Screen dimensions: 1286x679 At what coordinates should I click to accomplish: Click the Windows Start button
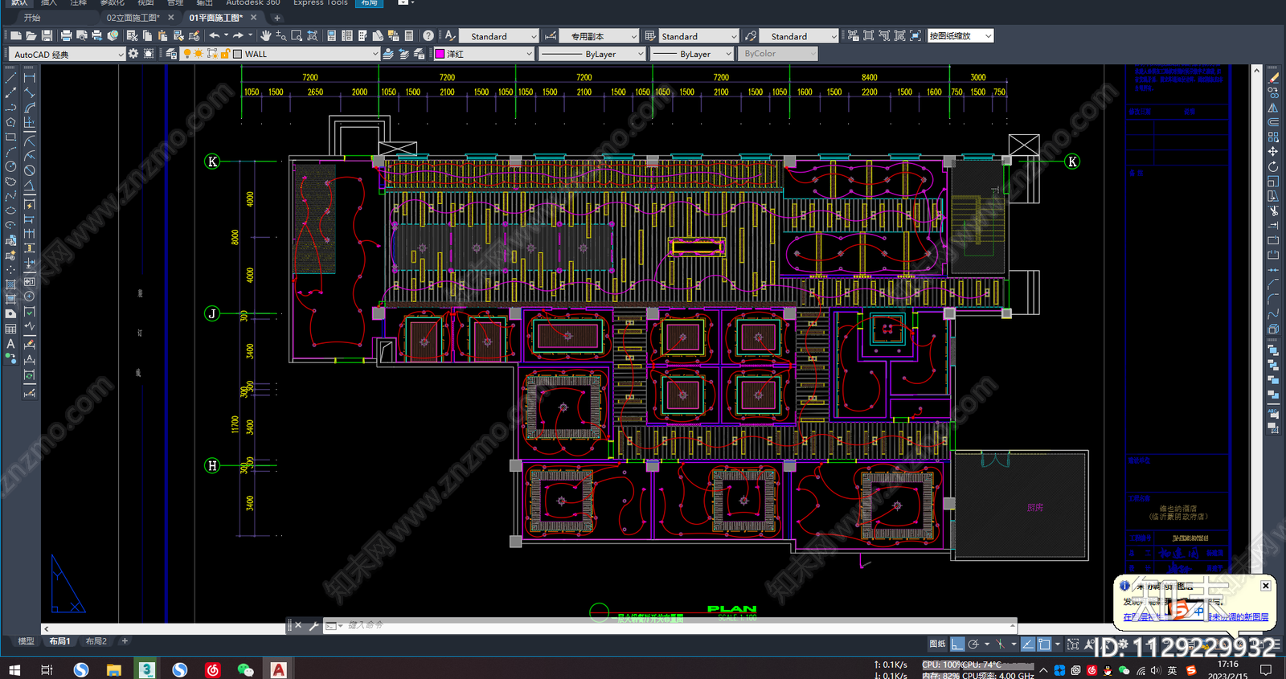pyautogui.click(x=14, y=669)
